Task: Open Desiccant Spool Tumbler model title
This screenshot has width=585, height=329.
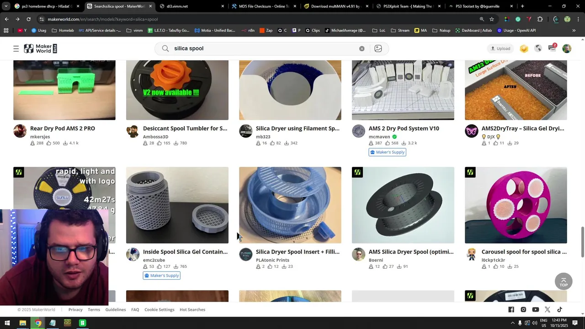Action: [185, 128]
